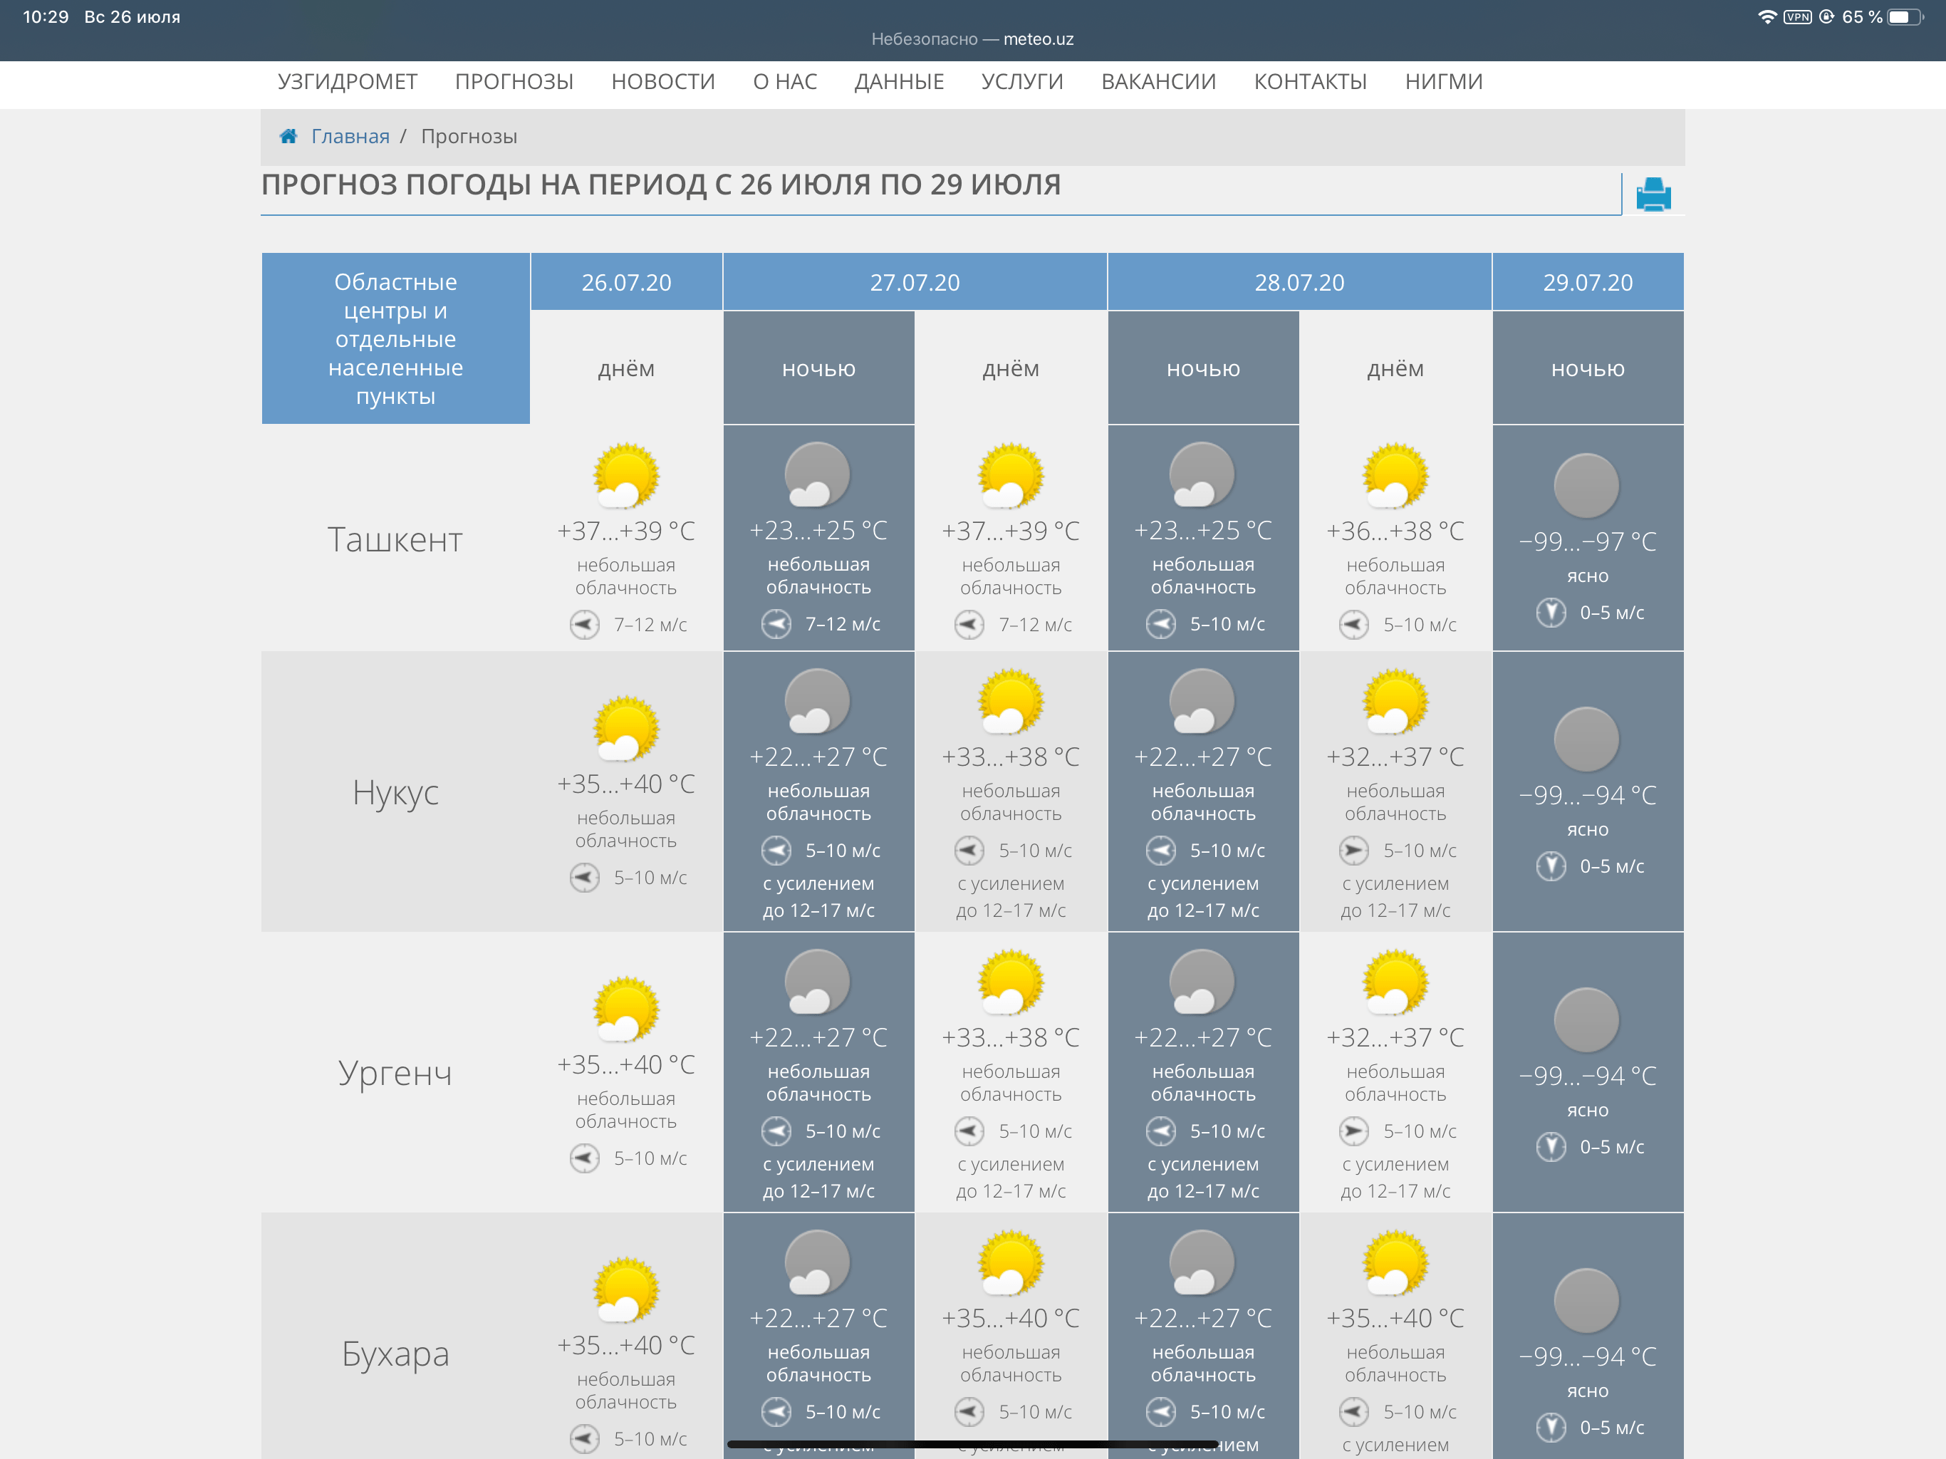1946x1459 pixels.
Task: Open the ВАКАНСИИ page link
Action: (x=1157, y=82)
